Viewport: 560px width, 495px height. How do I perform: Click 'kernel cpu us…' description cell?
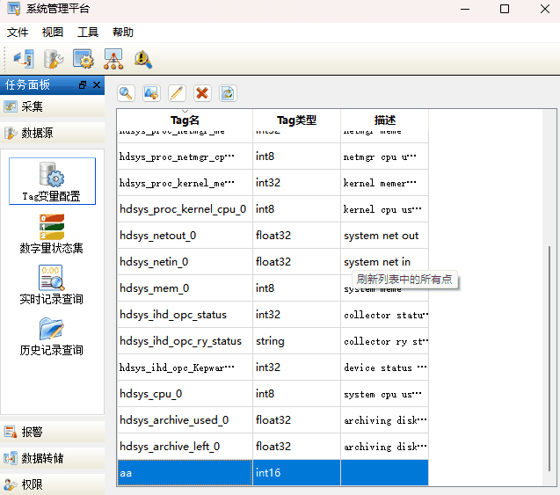click(385, 209)
